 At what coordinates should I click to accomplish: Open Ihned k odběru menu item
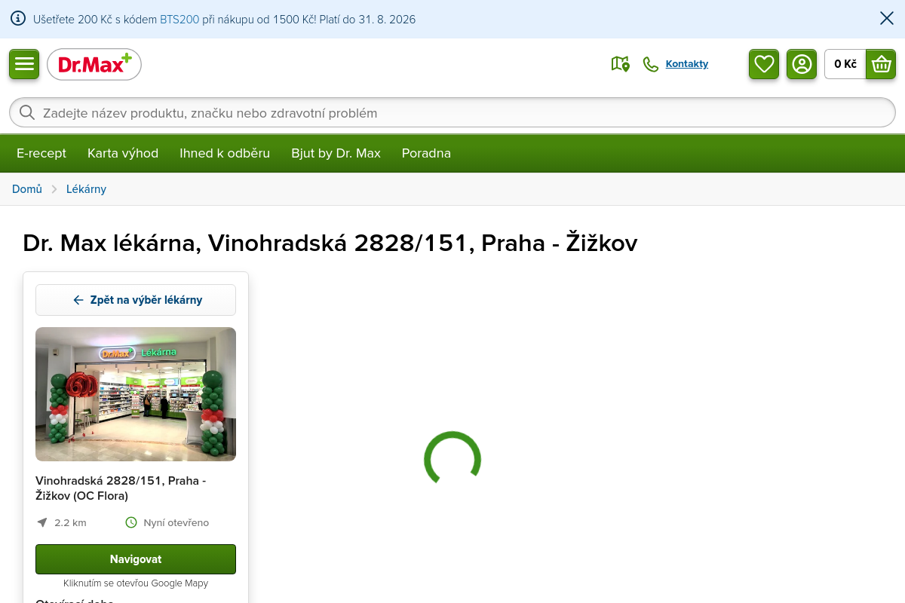click(225, 153)
